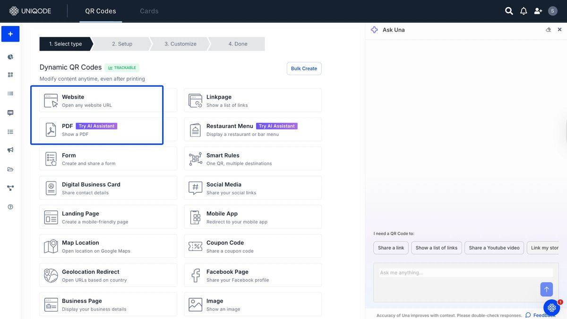
Task: Open the pie chart analytics sidebar icon
Action: tap(10, 57)
